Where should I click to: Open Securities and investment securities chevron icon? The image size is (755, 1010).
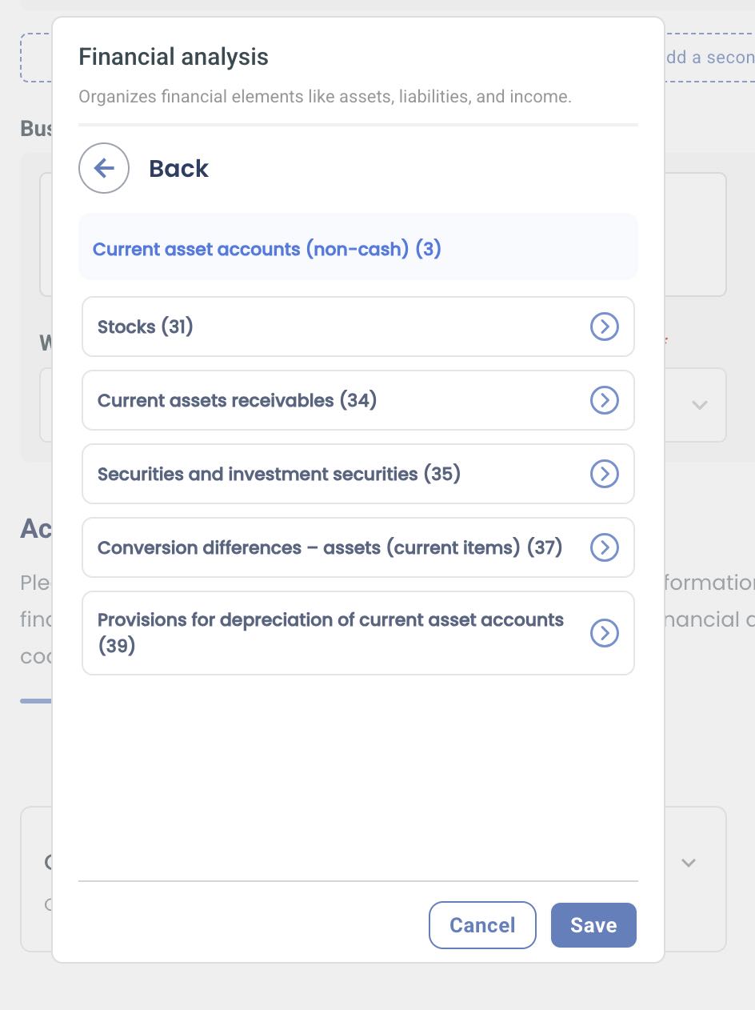(x=605, y=474)
